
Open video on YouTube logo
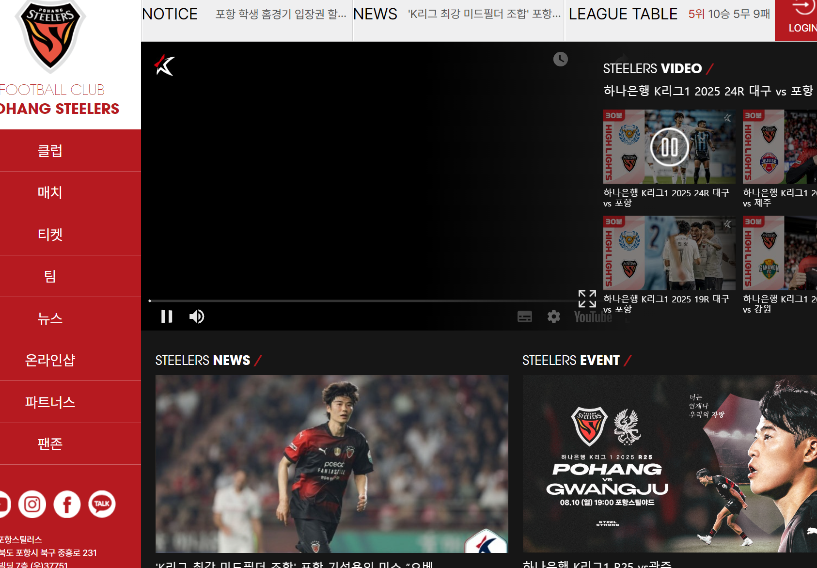(593, 317)
